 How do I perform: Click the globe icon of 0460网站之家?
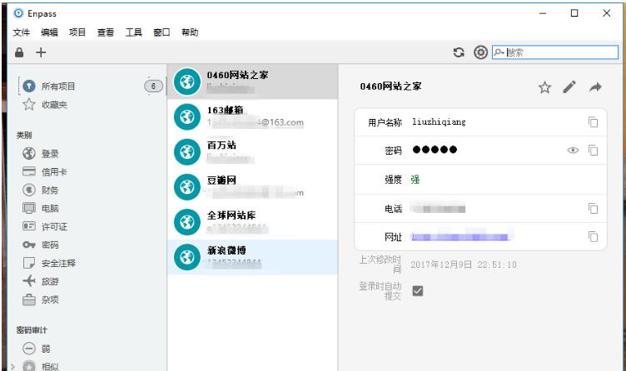186,82
